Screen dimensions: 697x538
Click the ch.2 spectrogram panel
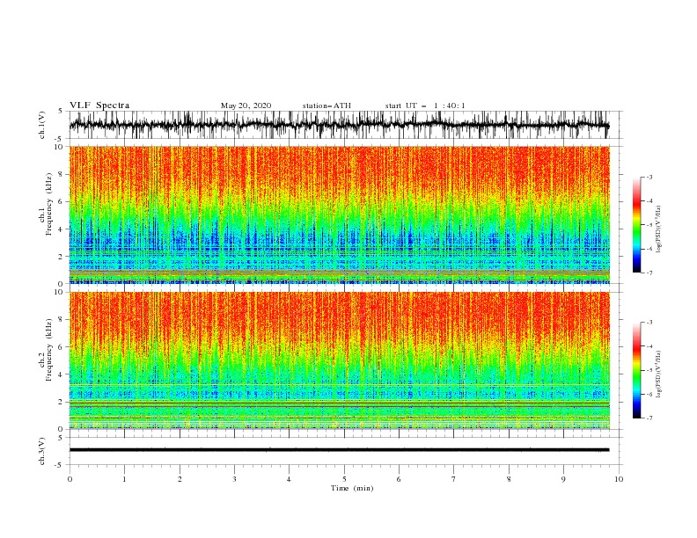340,360
